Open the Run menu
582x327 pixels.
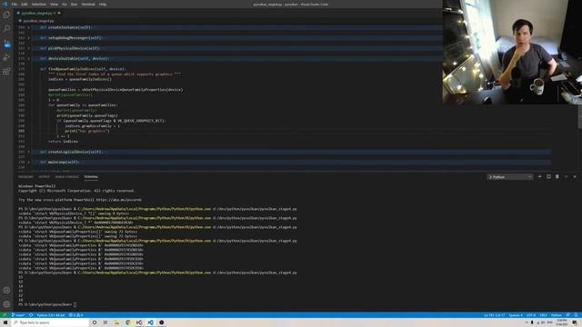click(x=74, y=4)
